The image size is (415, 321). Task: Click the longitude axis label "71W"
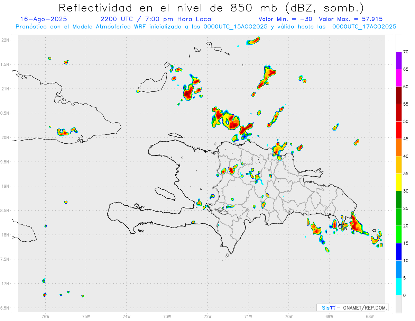pos(248,316)
